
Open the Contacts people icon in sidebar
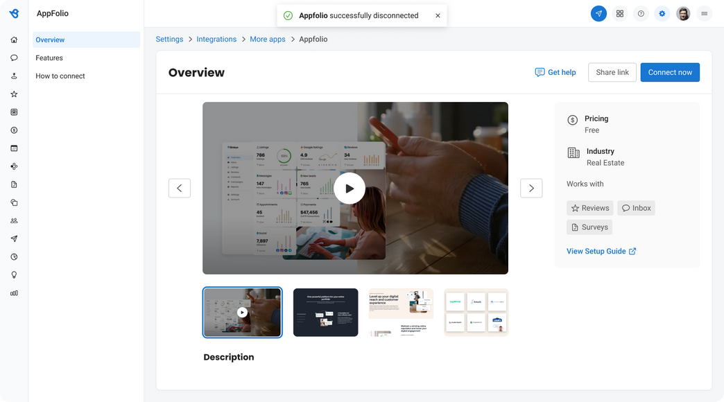(14, 220)
